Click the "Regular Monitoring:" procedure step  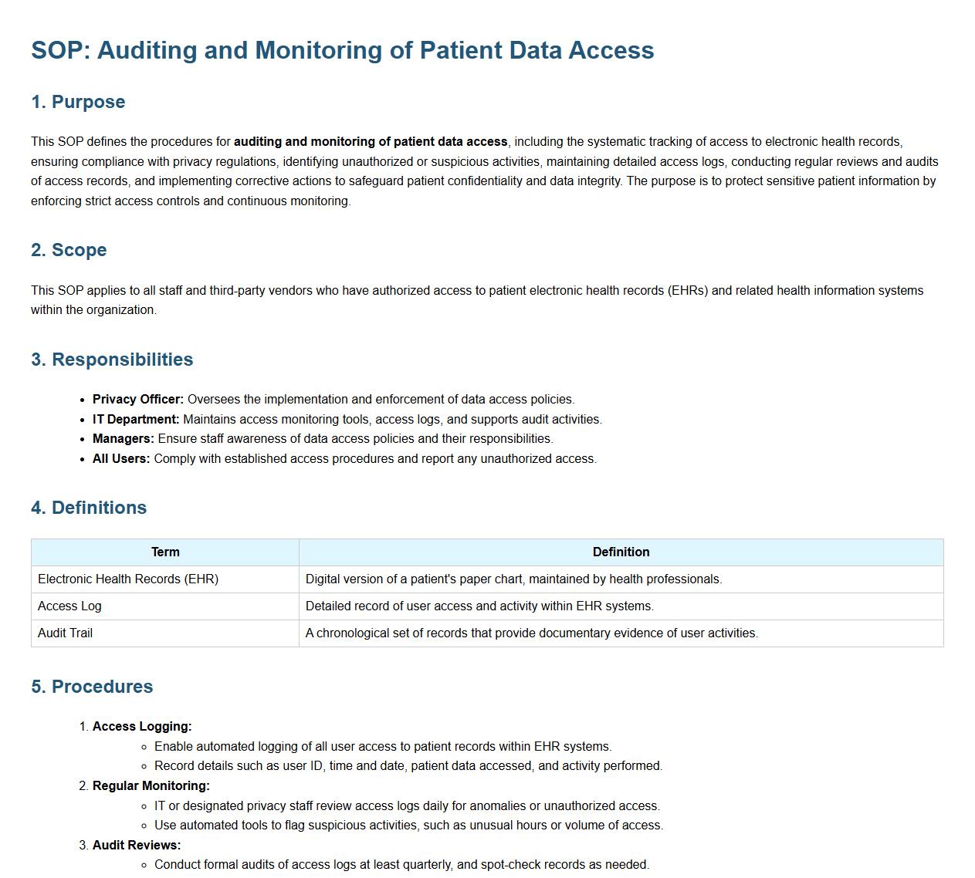tap(151, 786)
